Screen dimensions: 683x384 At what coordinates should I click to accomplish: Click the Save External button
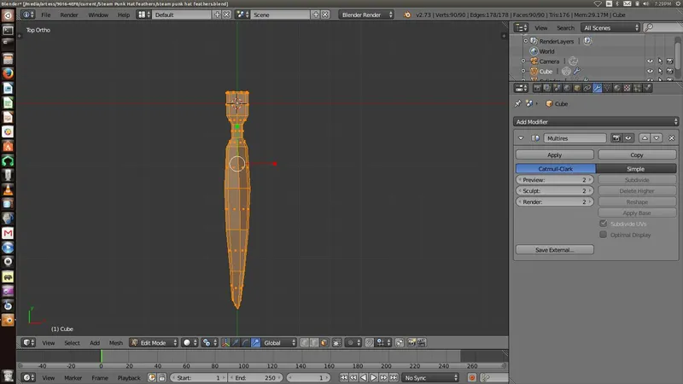(x=554, y=249)
